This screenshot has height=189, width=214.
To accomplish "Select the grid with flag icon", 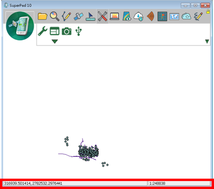I will pos(162,17).
